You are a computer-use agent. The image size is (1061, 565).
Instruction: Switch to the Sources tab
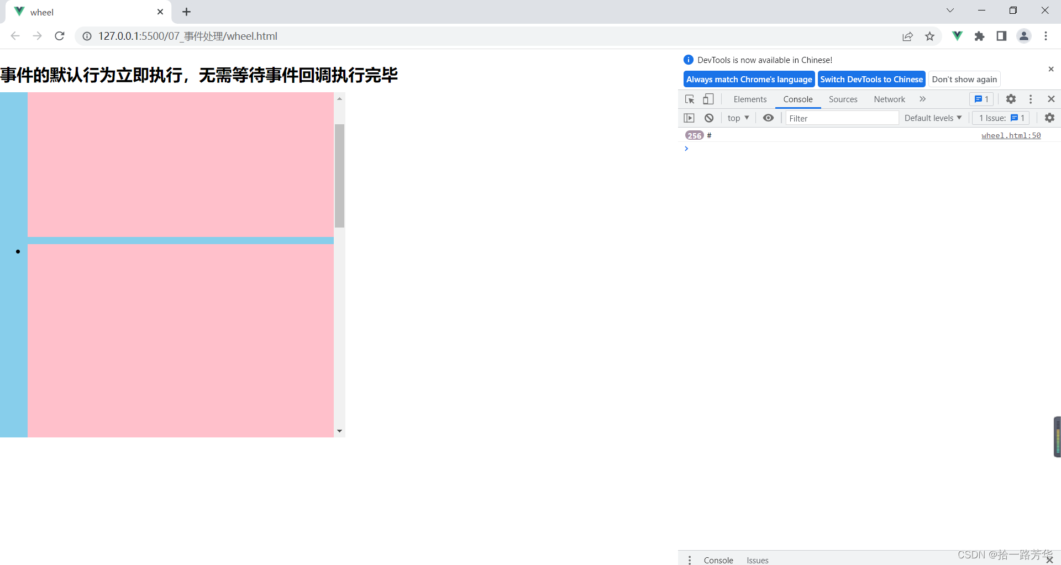tap(843, 99)
